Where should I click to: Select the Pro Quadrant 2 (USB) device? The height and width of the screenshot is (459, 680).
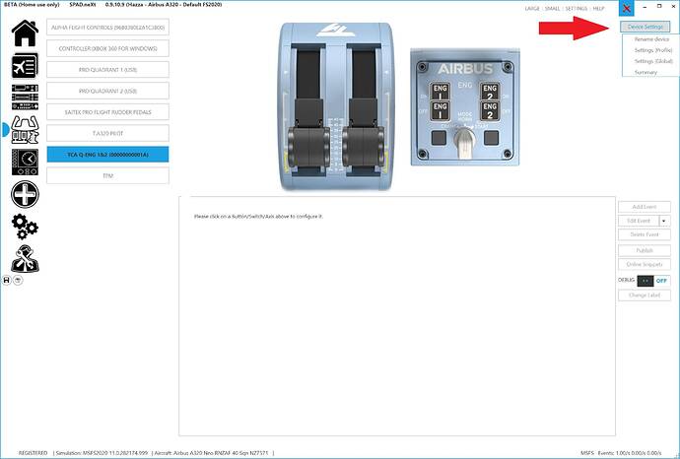tap(107, 91)
